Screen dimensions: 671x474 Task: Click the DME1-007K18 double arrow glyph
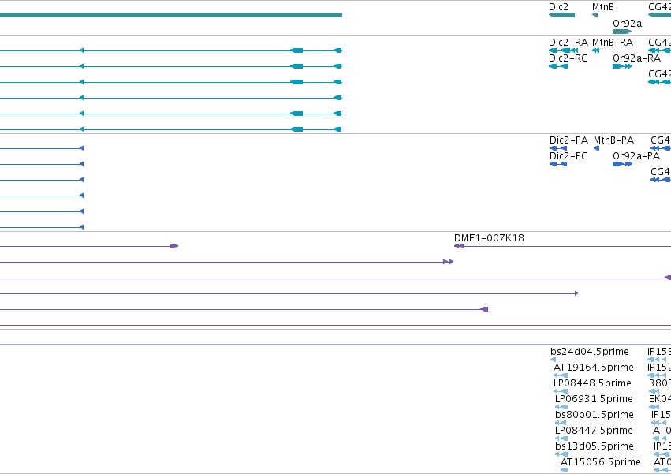click(x=459, y=246)
